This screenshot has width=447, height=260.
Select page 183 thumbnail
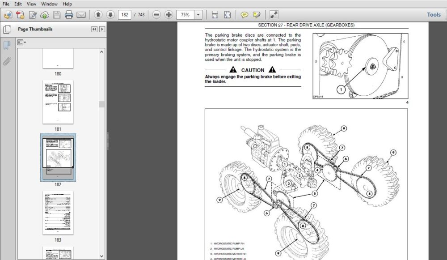(x=58, y=213)
